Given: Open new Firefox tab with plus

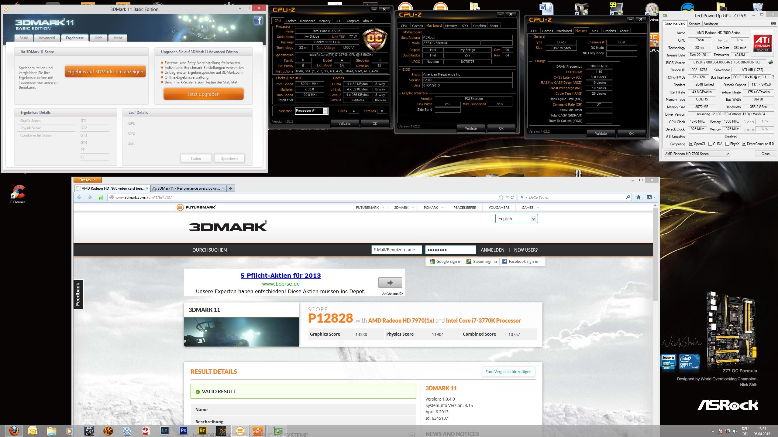Looking at the screenshot, I should pyautogui.click(x=231, y=188).
